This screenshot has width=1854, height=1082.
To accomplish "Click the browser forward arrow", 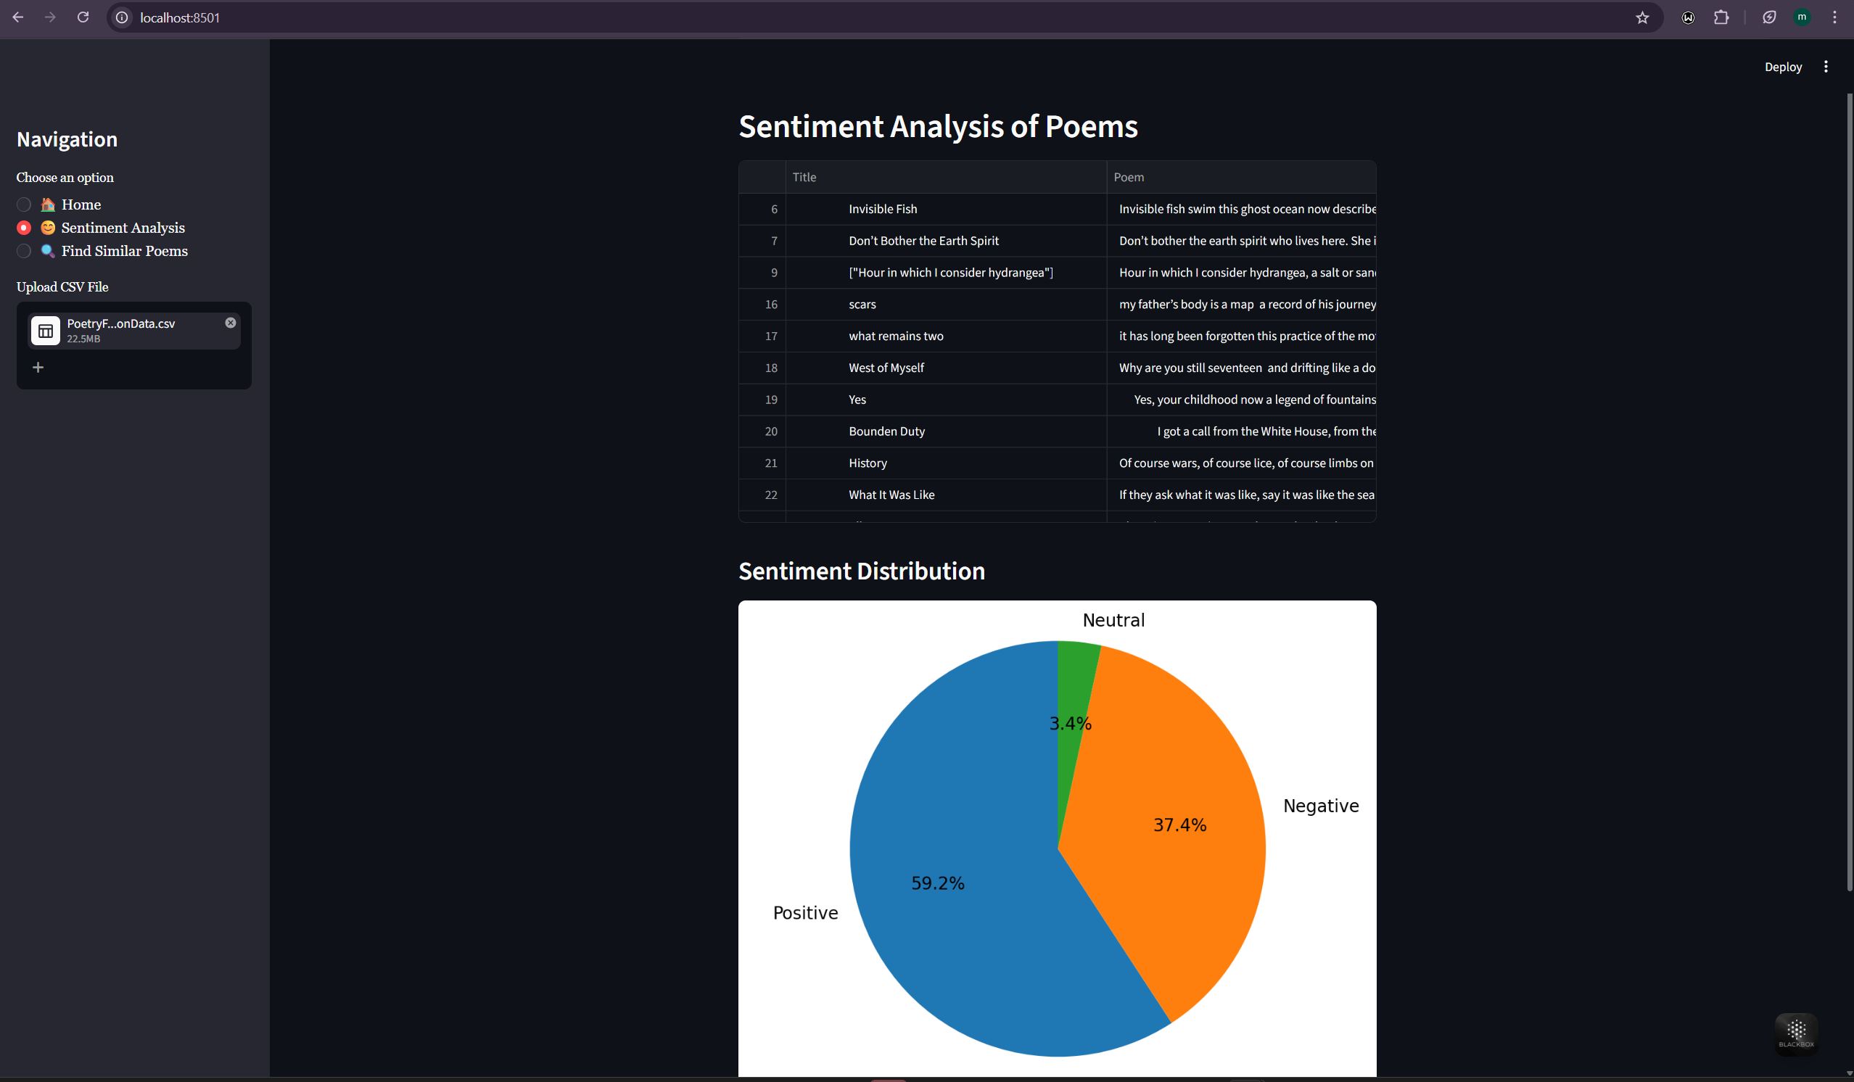I will point(50,17).
